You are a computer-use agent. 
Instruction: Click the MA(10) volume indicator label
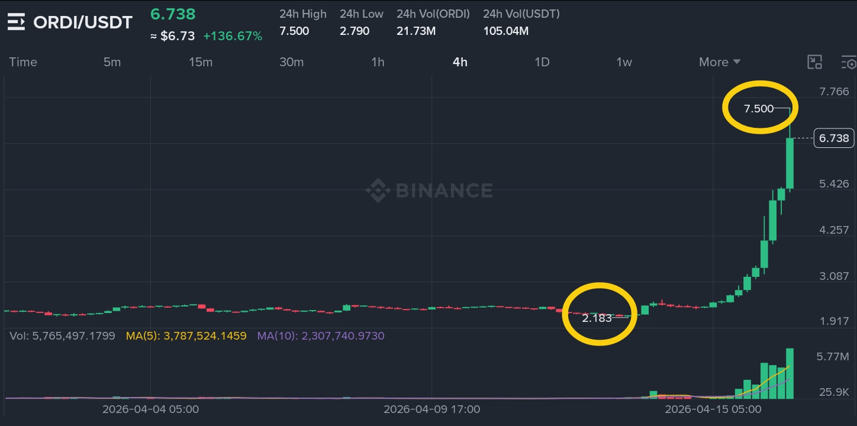320,336
